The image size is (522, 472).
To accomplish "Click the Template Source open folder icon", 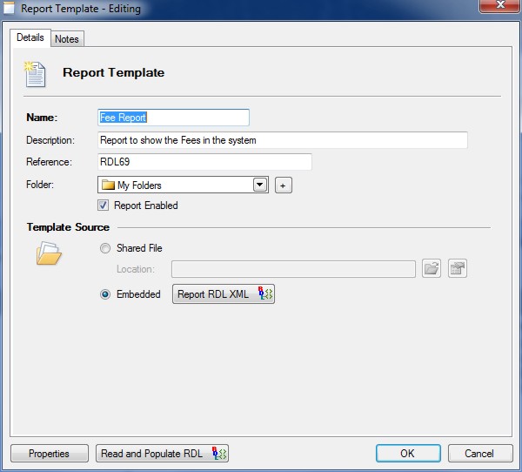I will [49, 254].
